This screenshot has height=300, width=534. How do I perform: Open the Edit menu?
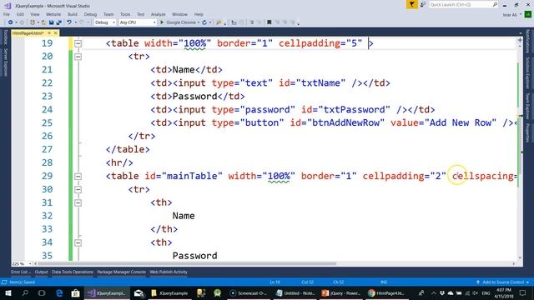[x=20, y=14]
